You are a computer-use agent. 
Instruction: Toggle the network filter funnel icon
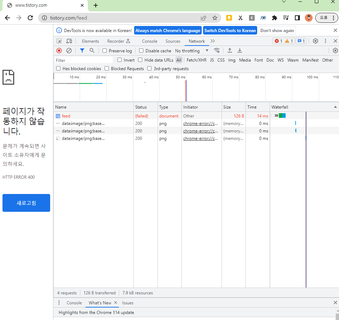82,51
